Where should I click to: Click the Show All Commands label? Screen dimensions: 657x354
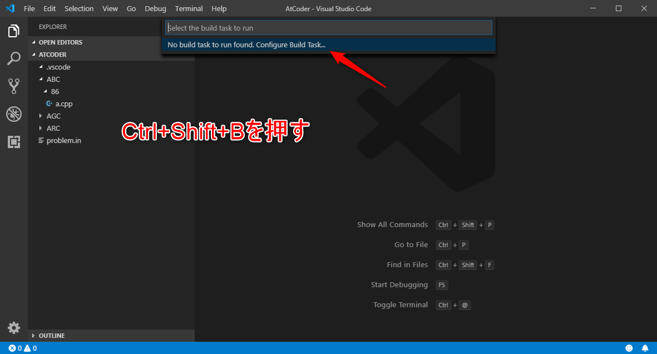coord(392,225)
